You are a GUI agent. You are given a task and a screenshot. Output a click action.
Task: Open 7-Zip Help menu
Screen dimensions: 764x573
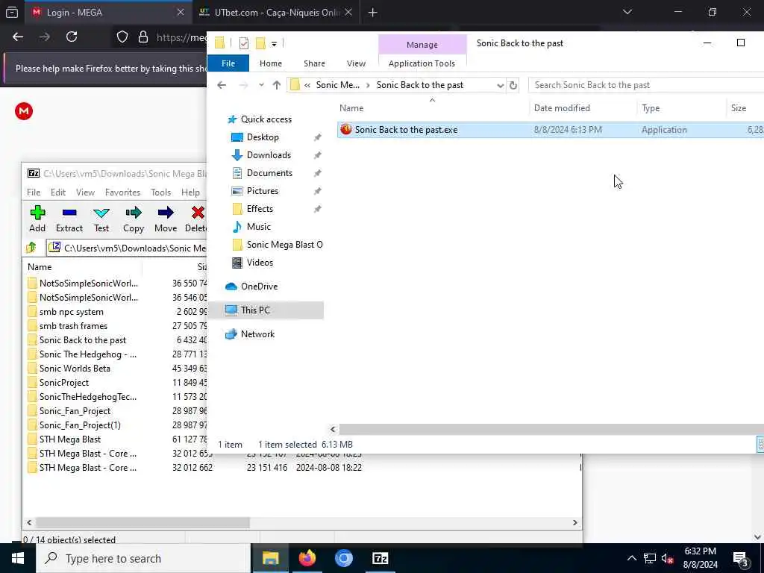[190, 192]
